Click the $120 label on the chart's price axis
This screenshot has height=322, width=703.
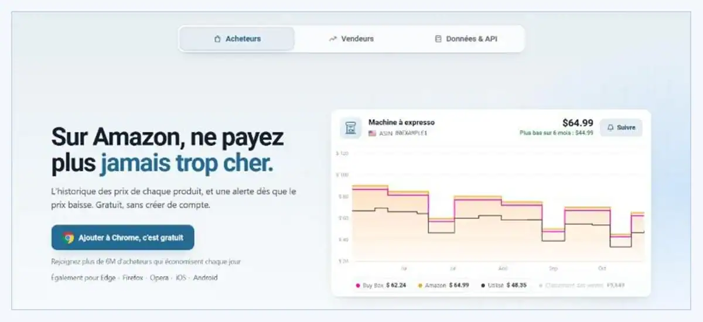342,153
